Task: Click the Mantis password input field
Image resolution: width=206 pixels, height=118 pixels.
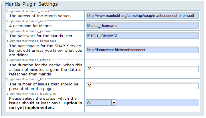Action: 142,35
